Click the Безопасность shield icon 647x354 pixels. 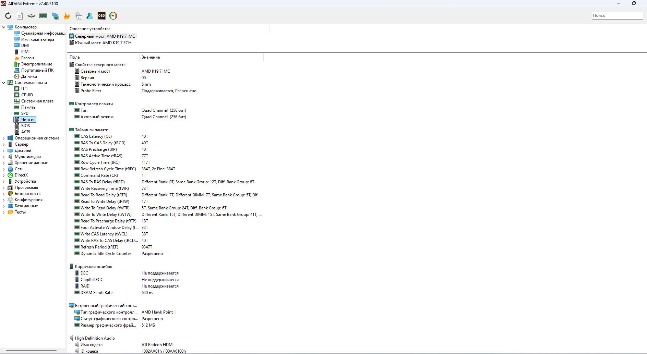10,194
